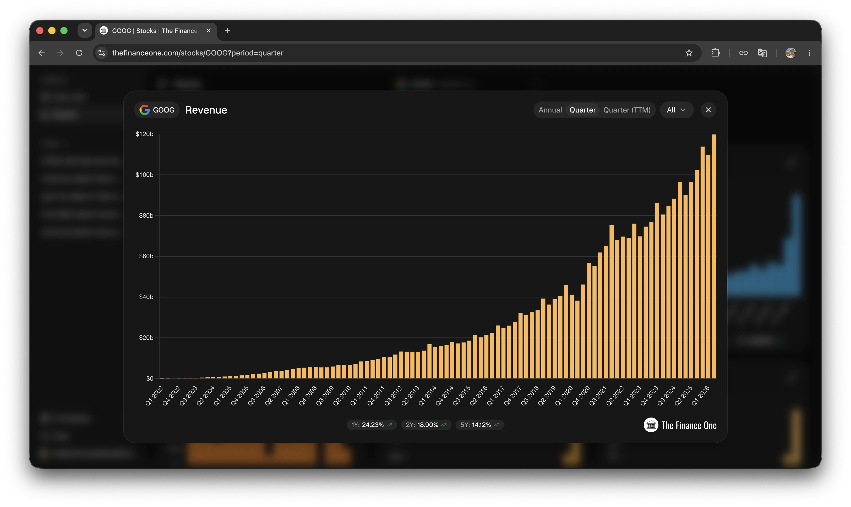This screenshot has width=851, height=507.
Task: Click the GOOG ticker badge
Action: click(157, 110)
